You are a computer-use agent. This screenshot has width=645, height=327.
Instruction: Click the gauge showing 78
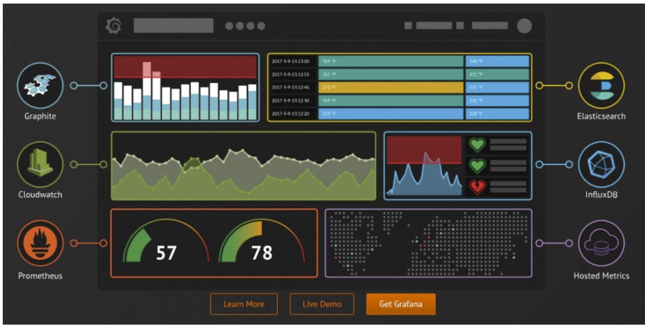(262, 241)
